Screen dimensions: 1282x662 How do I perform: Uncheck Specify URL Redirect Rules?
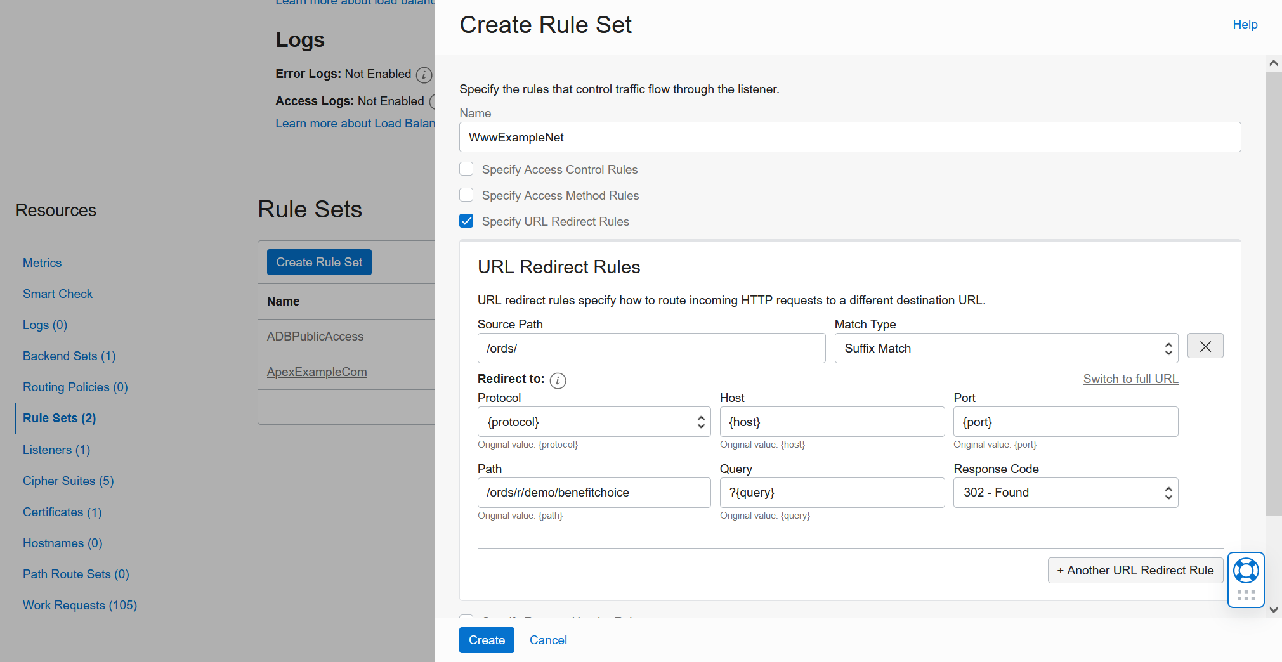pos(466,221)
